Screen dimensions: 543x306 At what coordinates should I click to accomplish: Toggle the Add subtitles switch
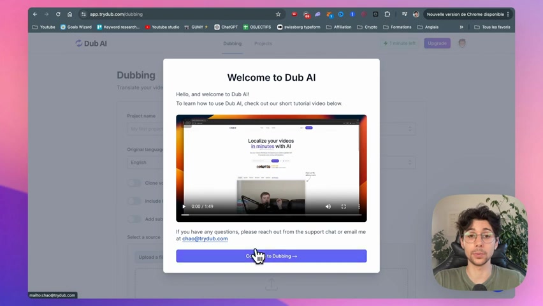[x=134, y=219]
